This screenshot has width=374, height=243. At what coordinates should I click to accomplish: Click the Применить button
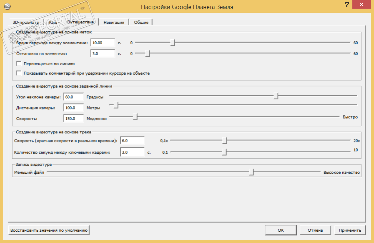pos(350,230)
